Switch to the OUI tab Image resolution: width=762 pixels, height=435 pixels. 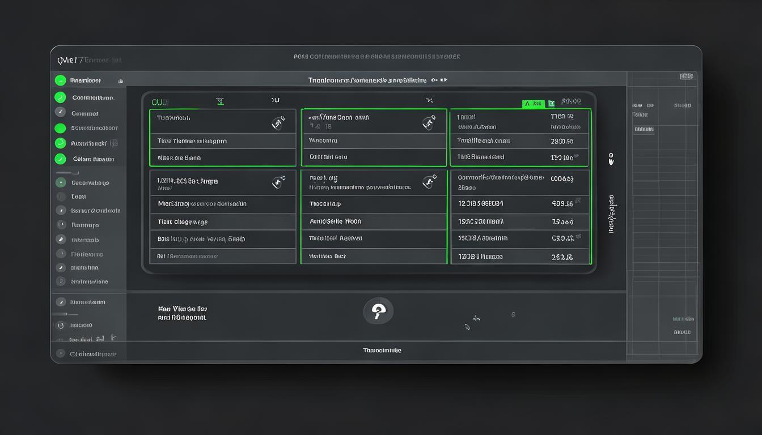pyautogui.click(x=160, y=102)
